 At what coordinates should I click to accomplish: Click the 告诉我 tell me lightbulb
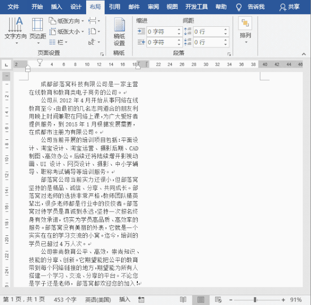(x=239, y=7)
